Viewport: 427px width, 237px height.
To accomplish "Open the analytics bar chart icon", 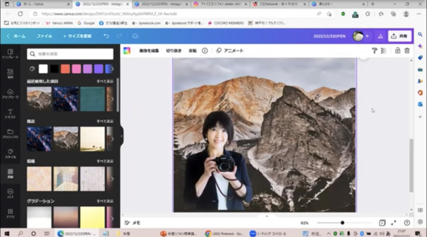I will click(380, 36).
